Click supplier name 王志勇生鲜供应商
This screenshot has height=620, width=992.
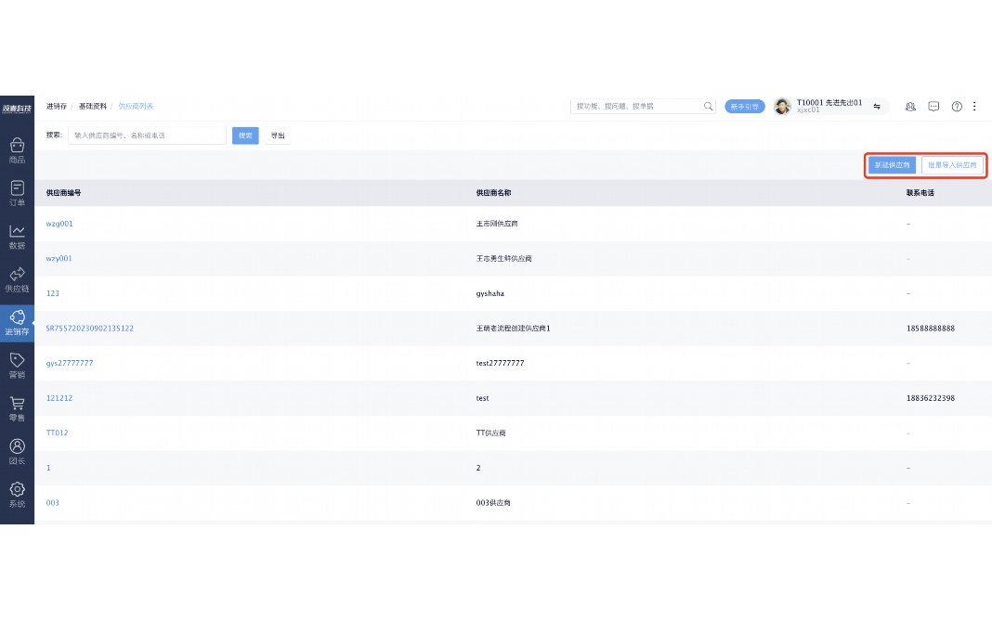(x=504, y=259)
